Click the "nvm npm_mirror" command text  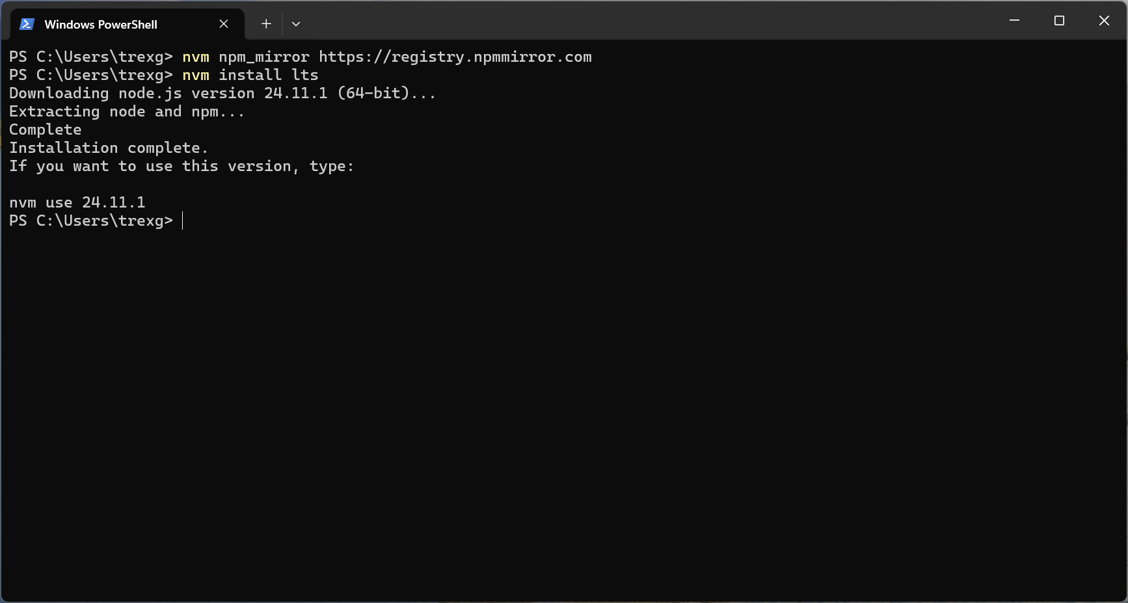[x=246, y=57]
